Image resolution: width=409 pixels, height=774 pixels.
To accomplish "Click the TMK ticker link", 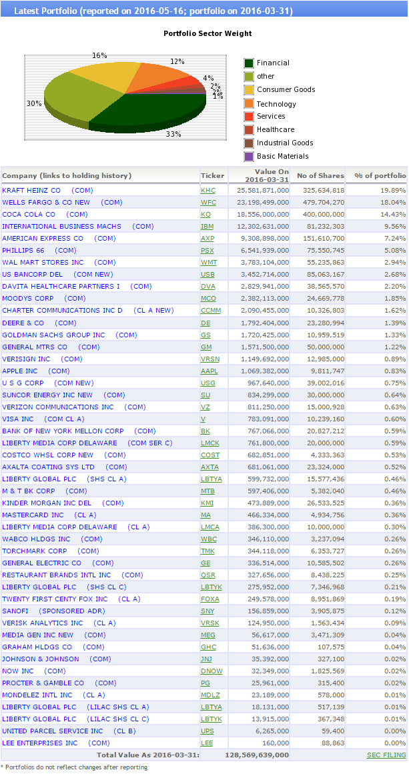I will click(208, 553).
